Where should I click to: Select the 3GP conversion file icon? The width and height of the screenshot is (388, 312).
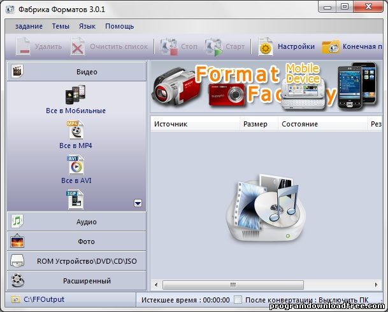75,200
